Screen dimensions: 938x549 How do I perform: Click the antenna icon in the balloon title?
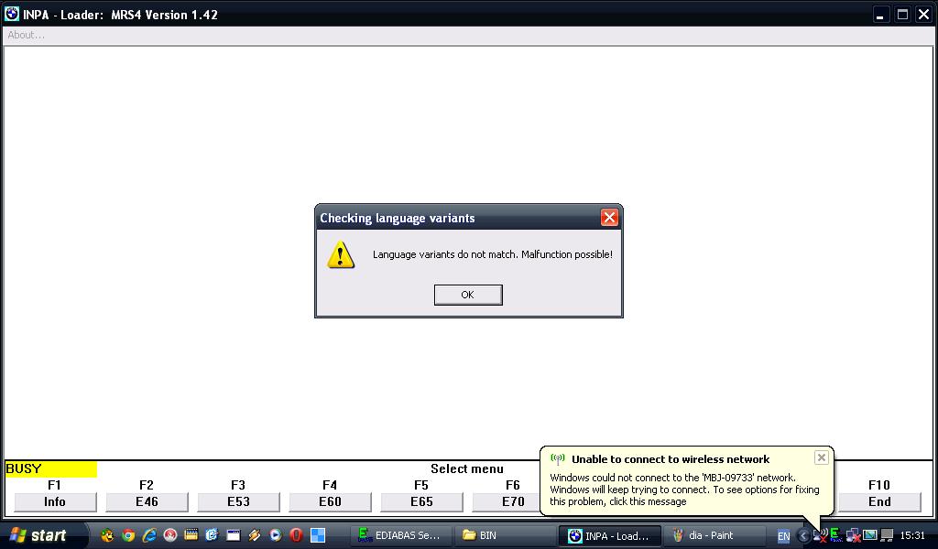(558, 458)
